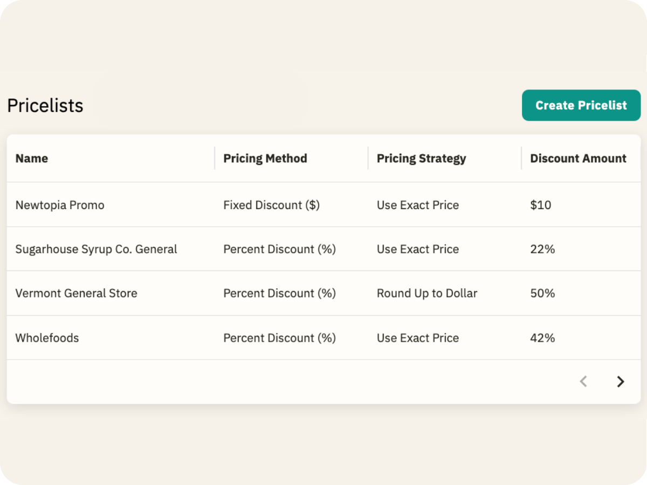Click Percent Discount (%) in Wholefoods row
The width and height of the screenshot is (647, 485).
tap(279, 338)
